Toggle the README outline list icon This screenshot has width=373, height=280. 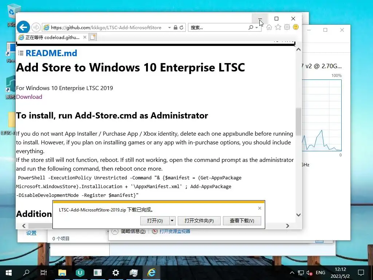[21, 53]
